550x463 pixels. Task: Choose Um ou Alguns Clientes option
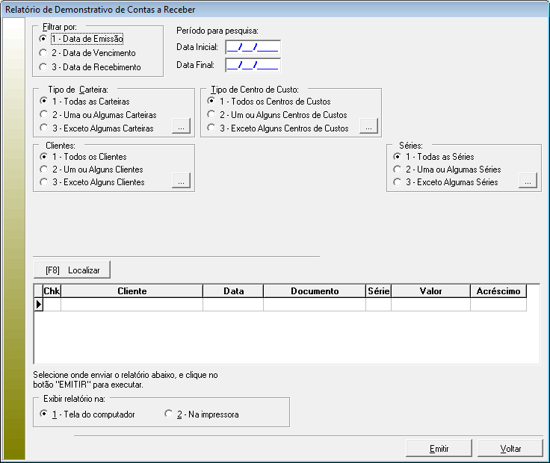click(43, 170)
